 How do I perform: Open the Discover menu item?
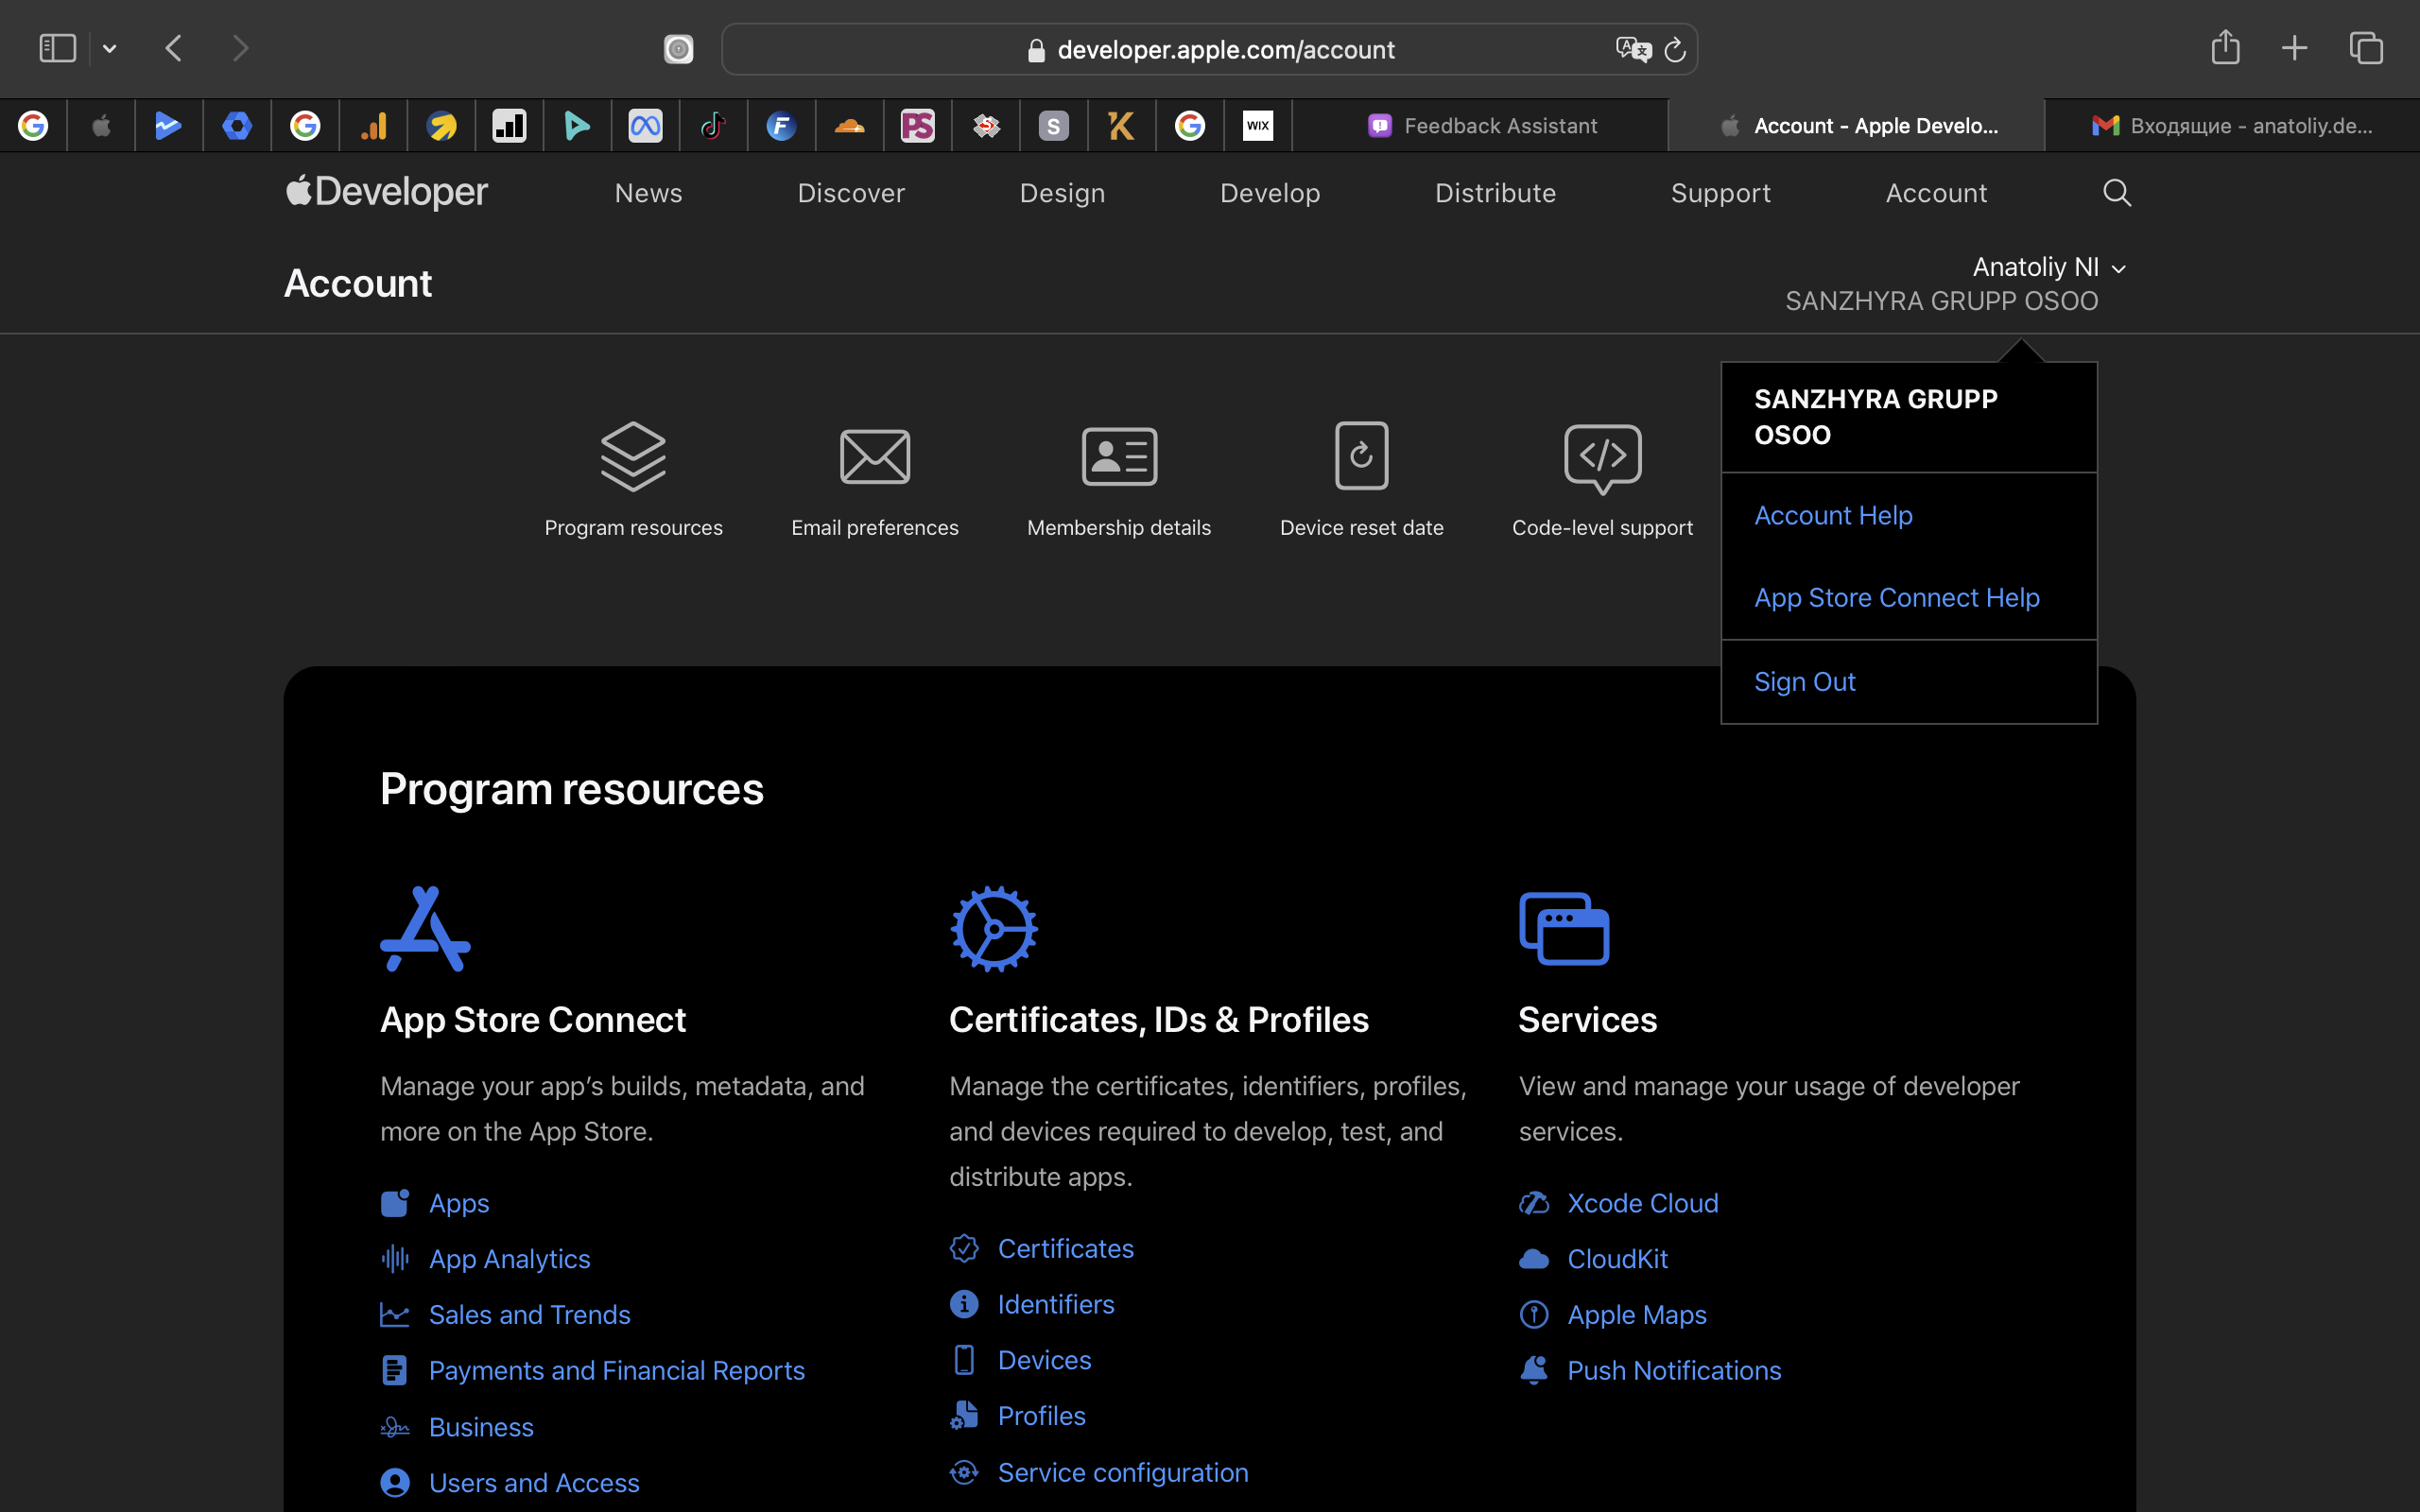(850, 193)
